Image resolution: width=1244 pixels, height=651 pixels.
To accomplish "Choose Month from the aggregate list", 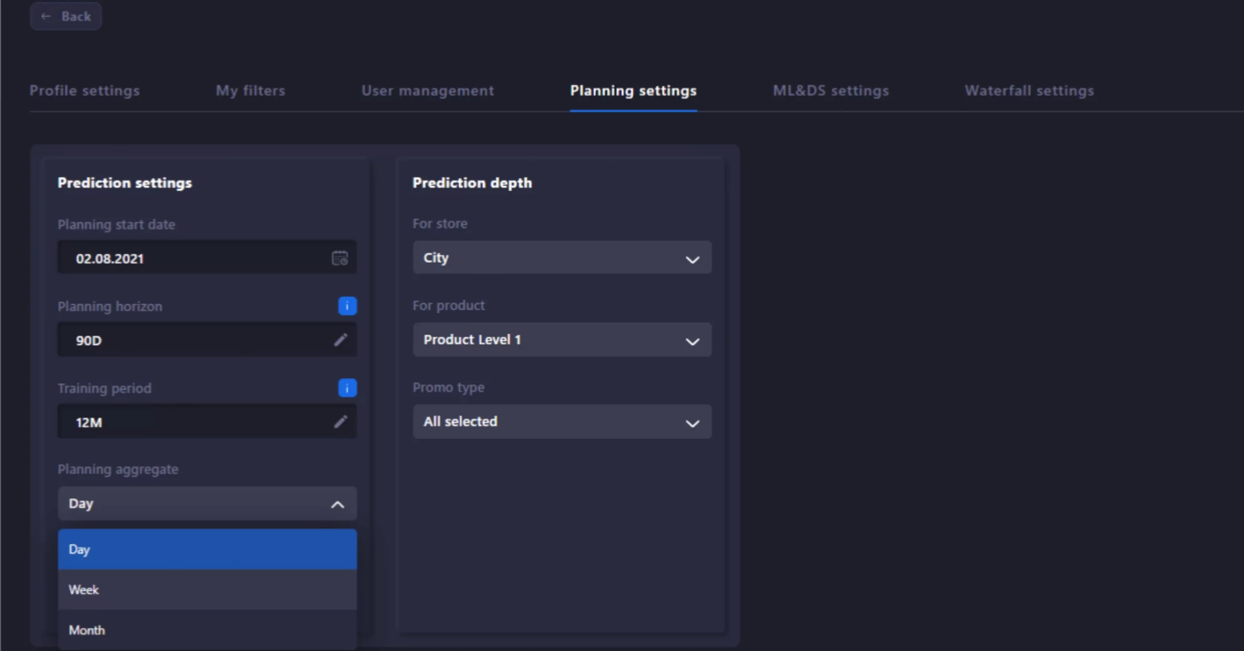I will (x=207, y=630).
